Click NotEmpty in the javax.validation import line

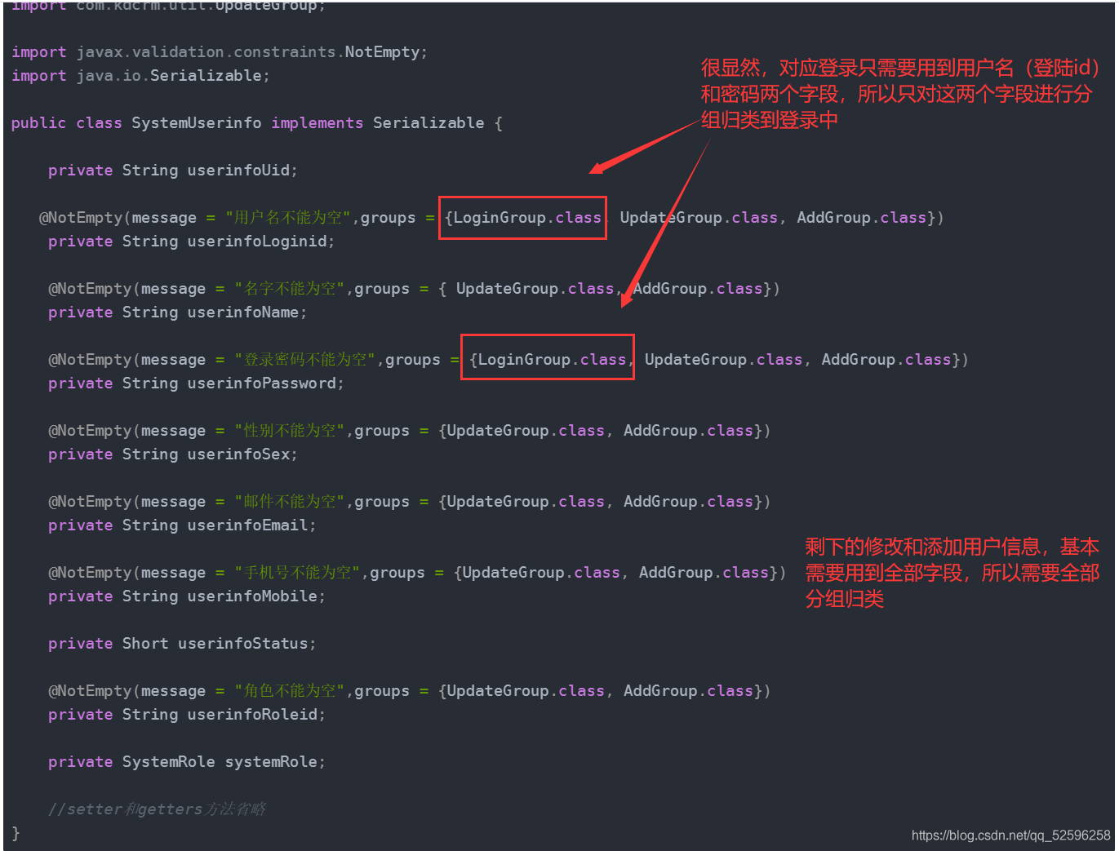point(382,52)
